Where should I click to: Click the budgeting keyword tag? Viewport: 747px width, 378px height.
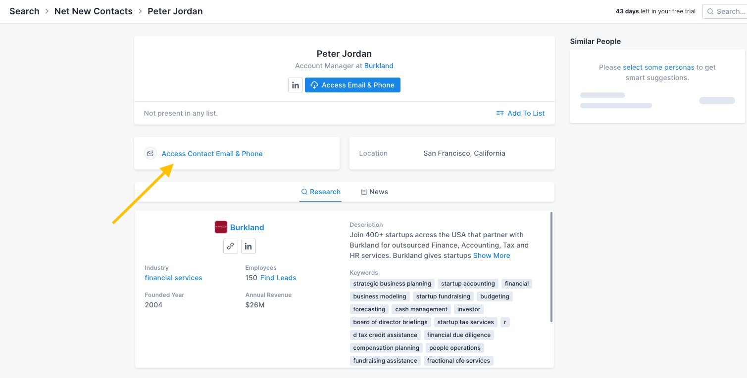pyautogui.click(x=495, y=296)
